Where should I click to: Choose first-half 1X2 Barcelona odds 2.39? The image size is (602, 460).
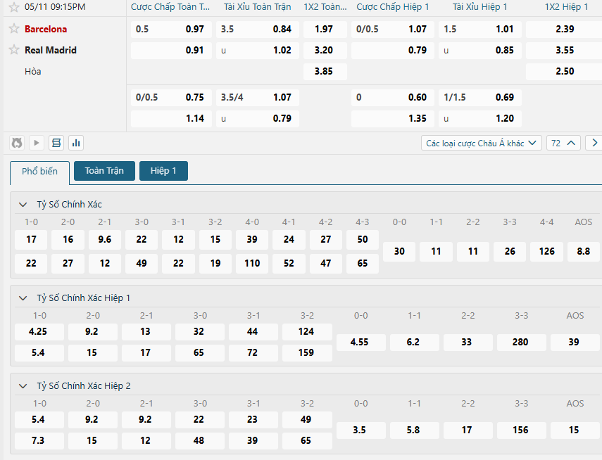[564, 29]
